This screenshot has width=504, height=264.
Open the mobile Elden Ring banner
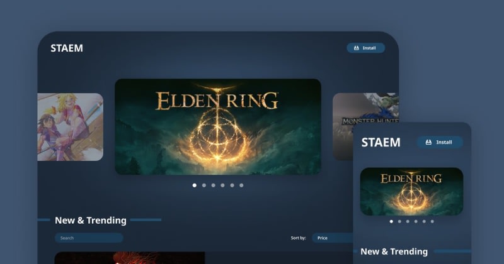[x=411, y=192]
